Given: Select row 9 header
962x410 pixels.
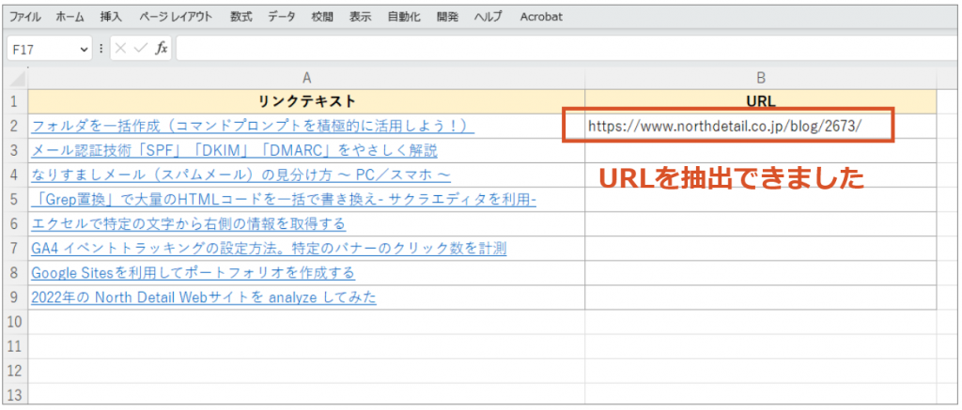Looking at the screenshot, I should point(14,297).
